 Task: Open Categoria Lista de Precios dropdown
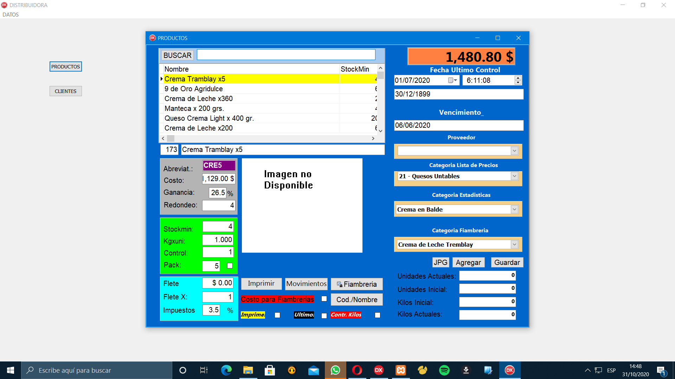click(514, 176)
